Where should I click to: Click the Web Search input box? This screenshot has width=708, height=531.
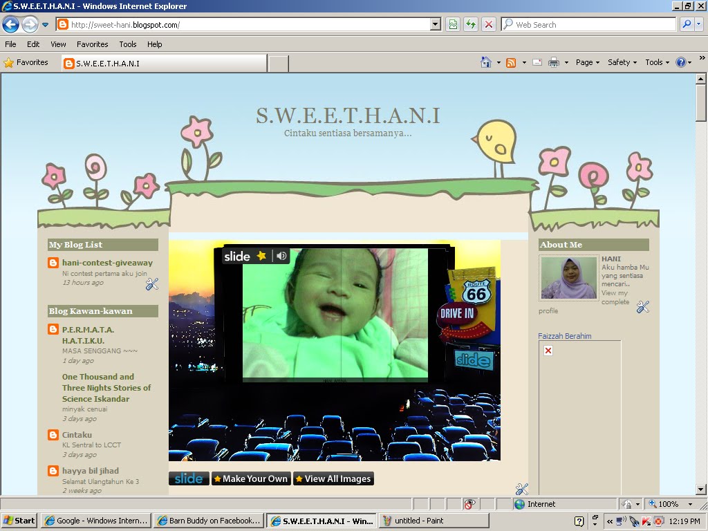coord(589,25)
